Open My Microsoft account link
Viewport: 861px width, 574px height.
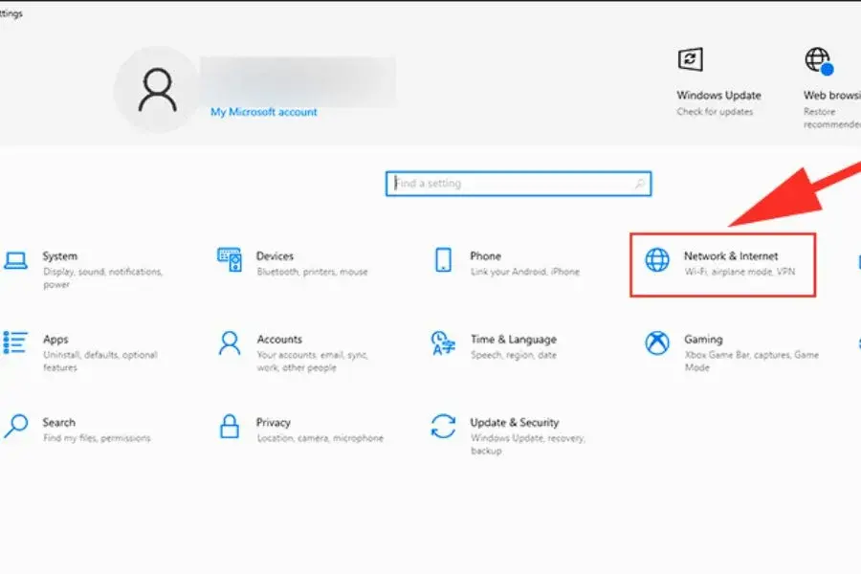click(x=264, y=112)
